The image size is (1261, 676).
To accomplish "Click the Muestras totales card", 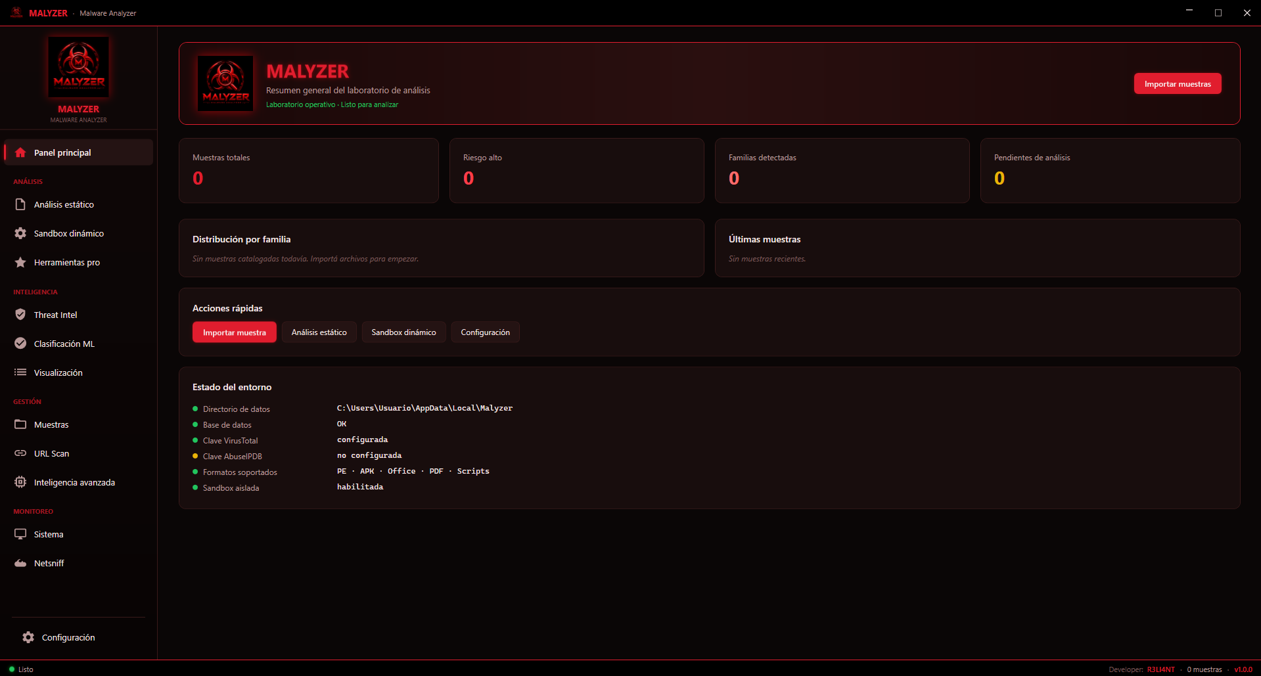I will click(309, 171).
